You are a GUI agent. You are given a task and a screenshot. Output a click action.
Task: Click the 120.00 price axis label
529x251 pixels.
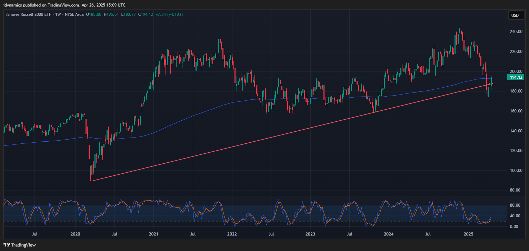(x=516, y=151)
